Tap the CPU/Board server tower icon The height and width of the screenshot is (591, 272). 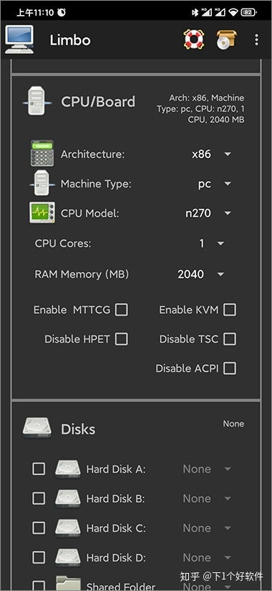[x=37, y=101]
